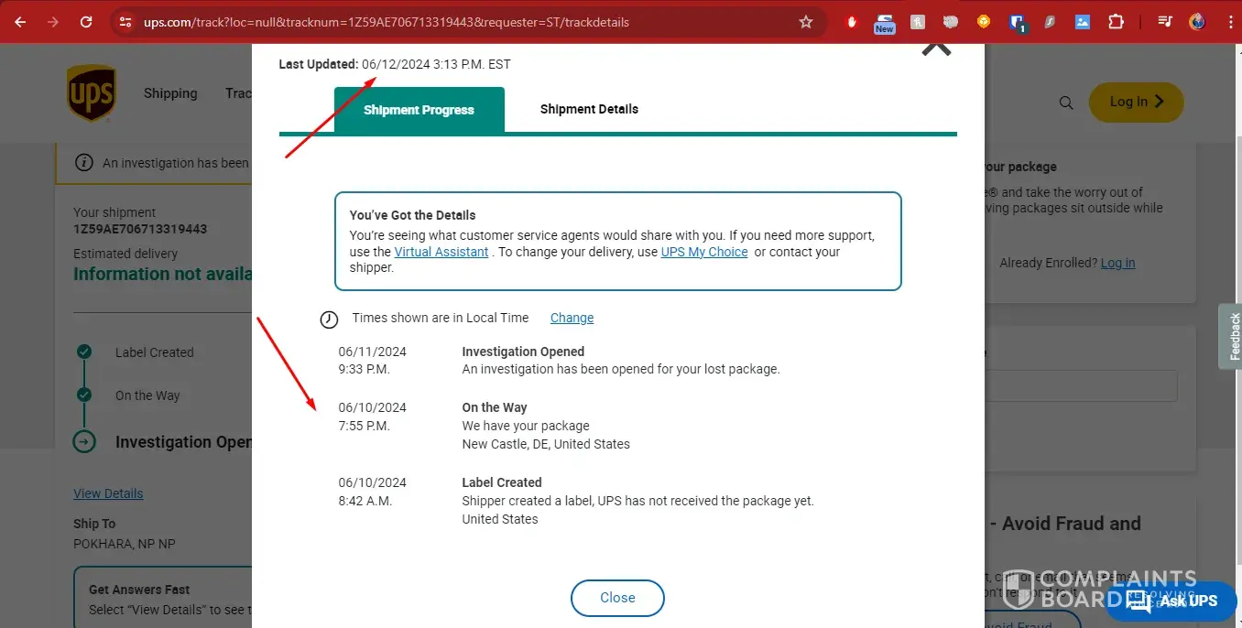Click the Ask UPS chat button
The image size is (1242, 628).
[1173, 601]
